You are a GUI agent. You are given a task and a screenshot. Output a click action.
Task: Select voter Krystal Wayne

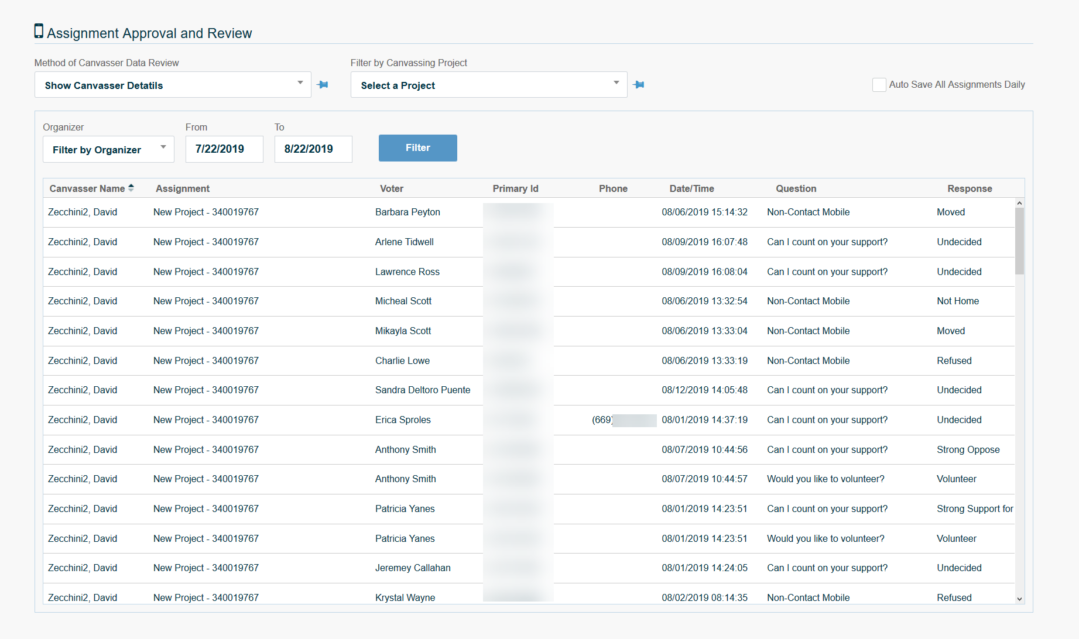[x=405, y=597]
